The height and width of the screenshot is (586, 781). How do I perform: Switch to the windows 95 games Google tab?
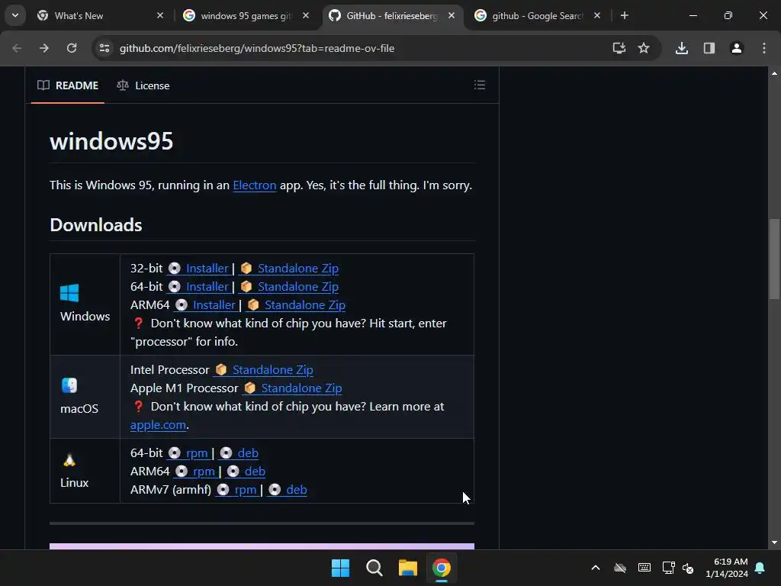246,16
